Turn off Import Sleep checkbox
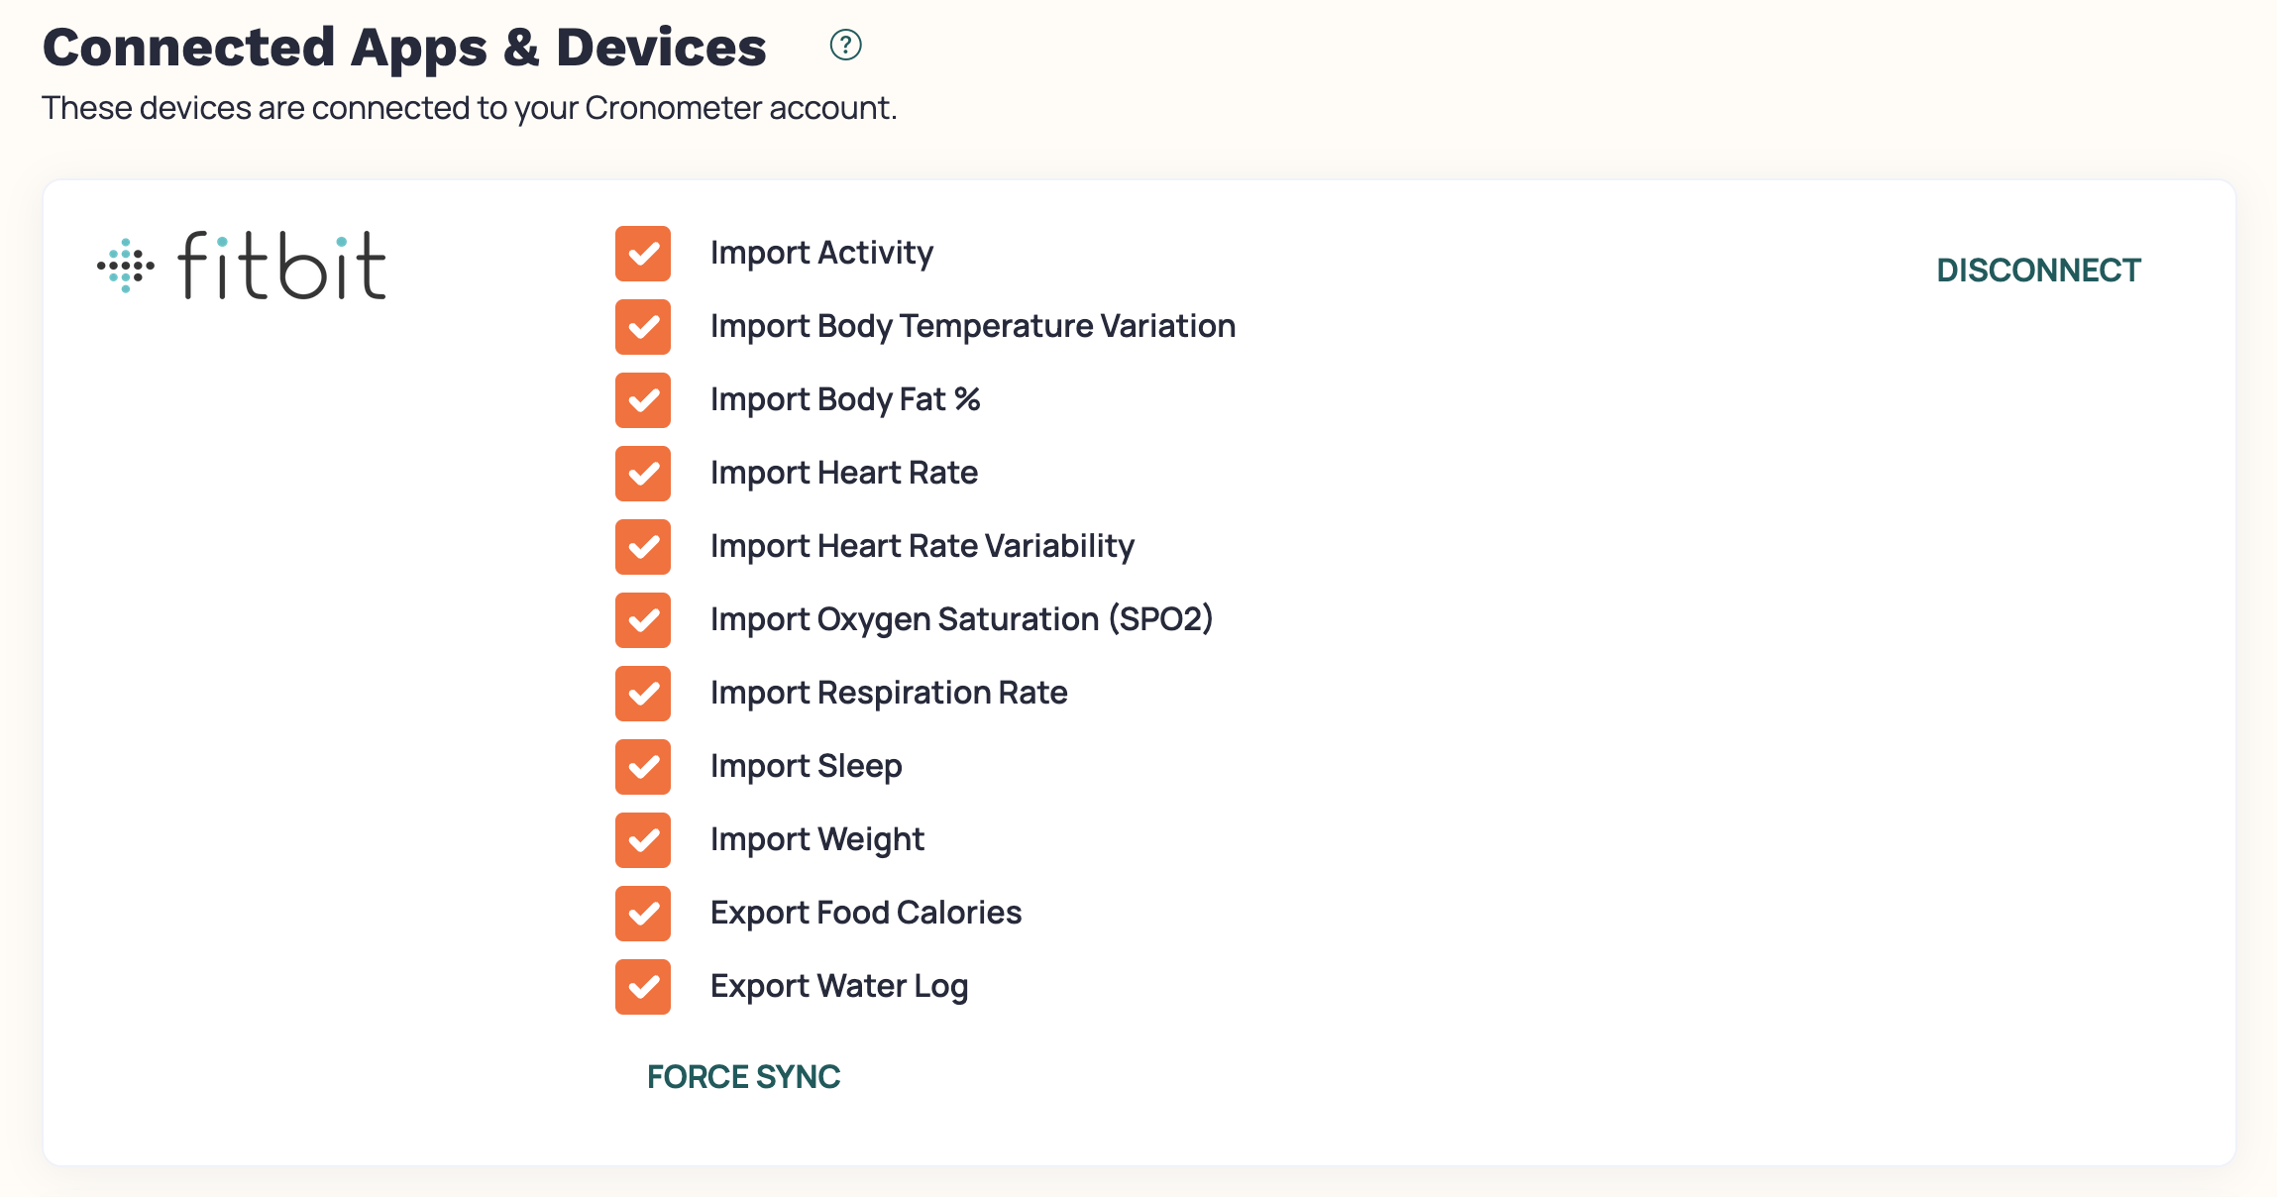The height and width of the screenshot is (1197, 2277). [643, 767]
